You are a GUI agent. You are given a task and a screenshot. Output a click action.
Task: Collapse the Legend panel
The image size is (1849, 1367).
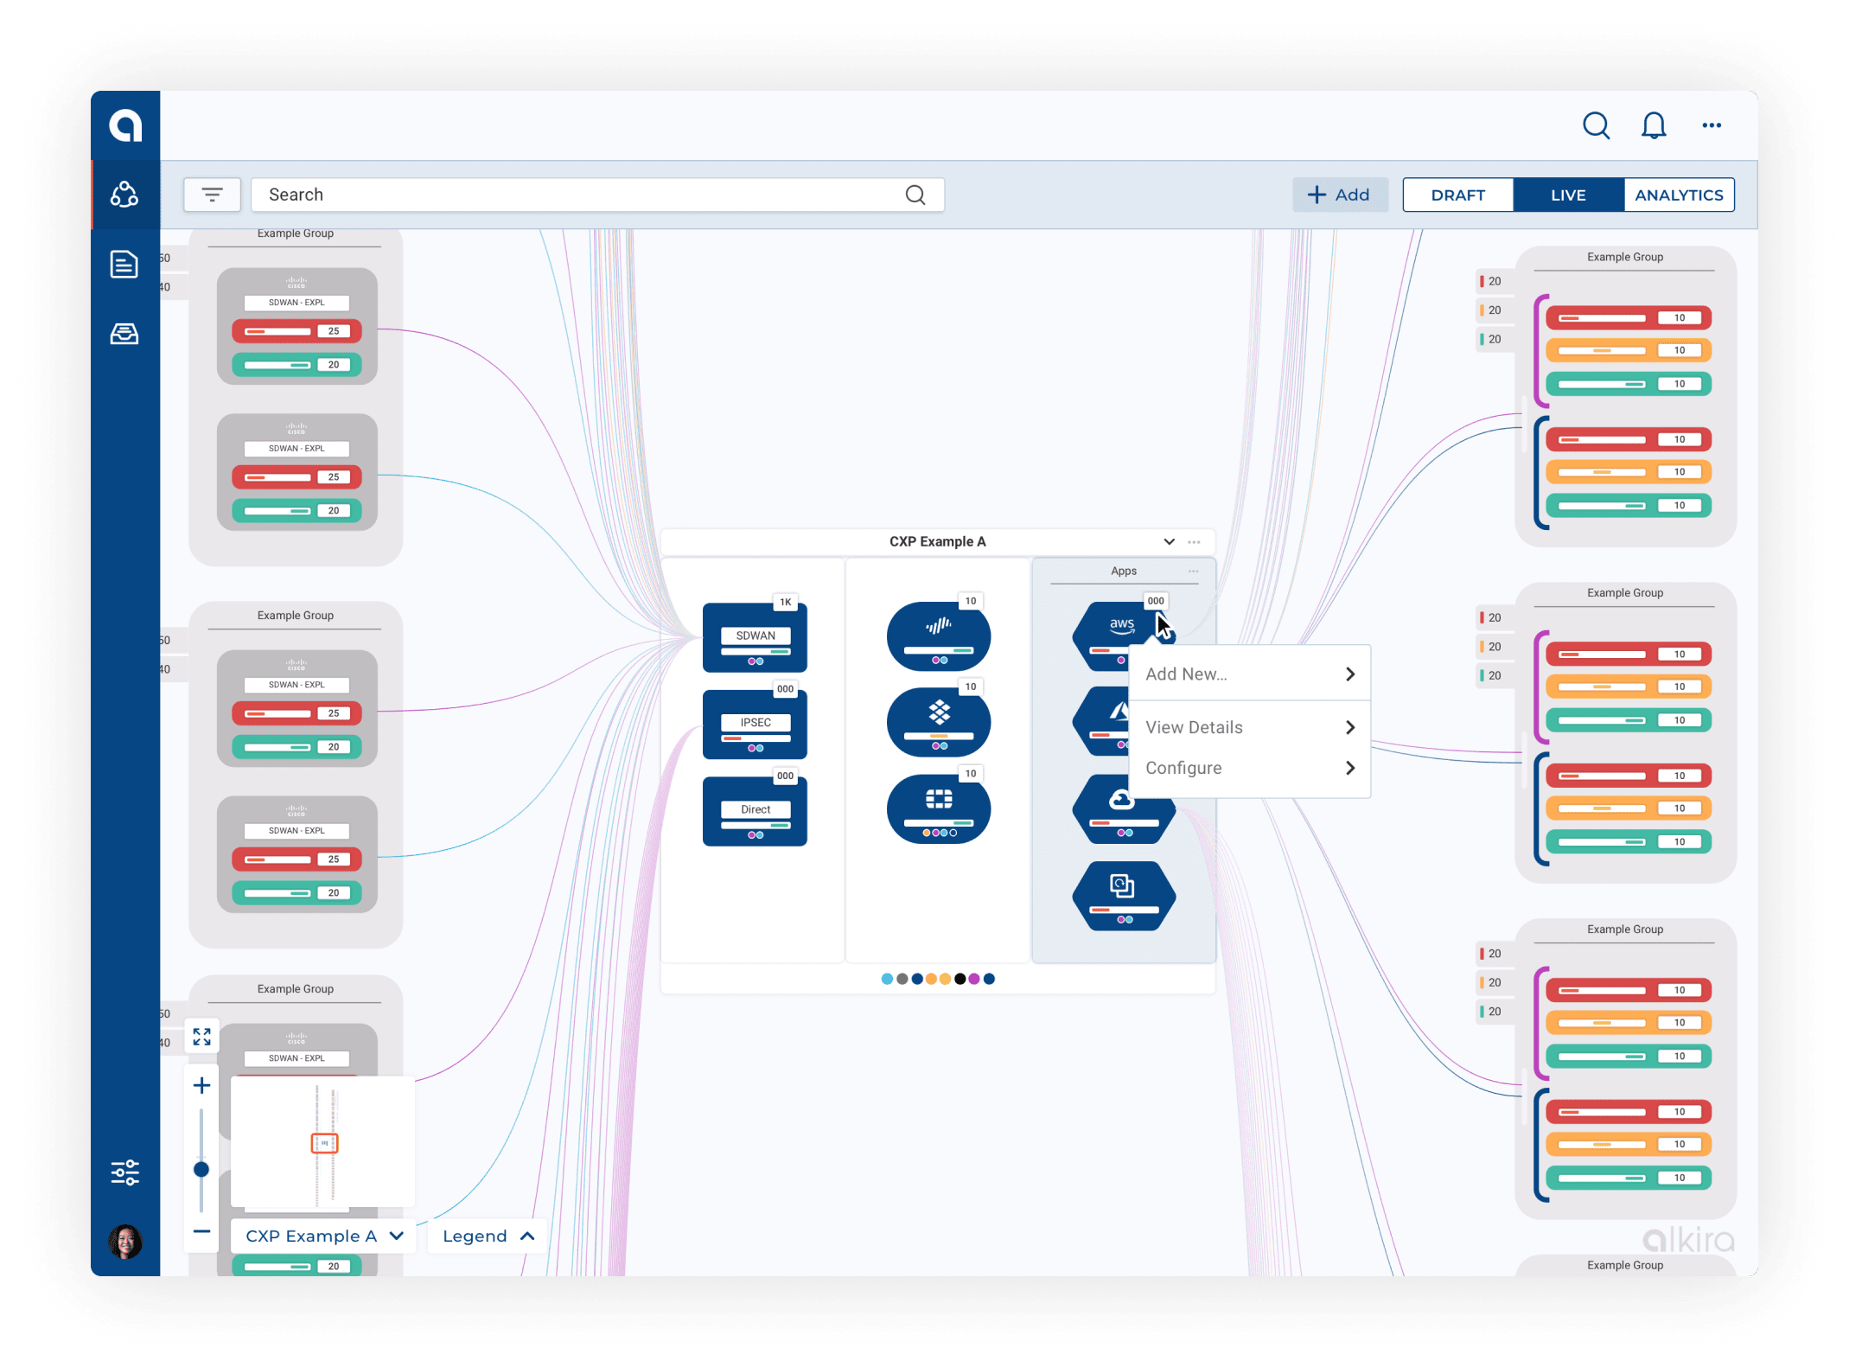[x=486, y=1236]
